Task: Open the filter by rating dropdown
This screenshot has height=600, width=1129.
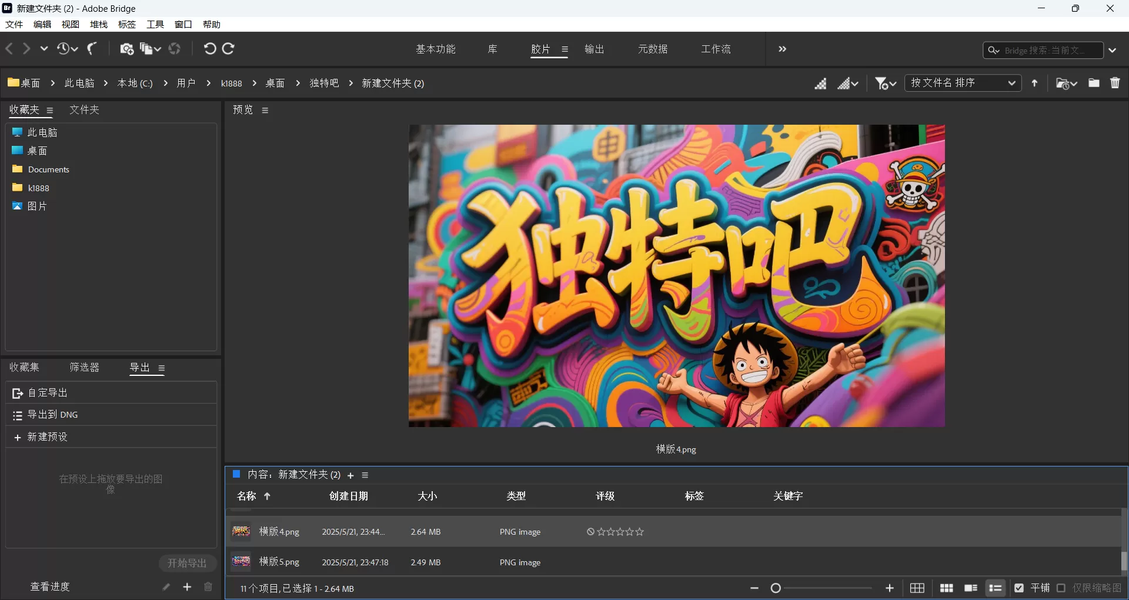Action: (886, 83)
